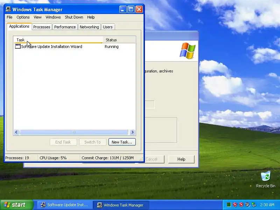Viewport: 280px width, 210px height.
Task: Select the Recycle Bin desktop icon
Action: click(266, 180)
